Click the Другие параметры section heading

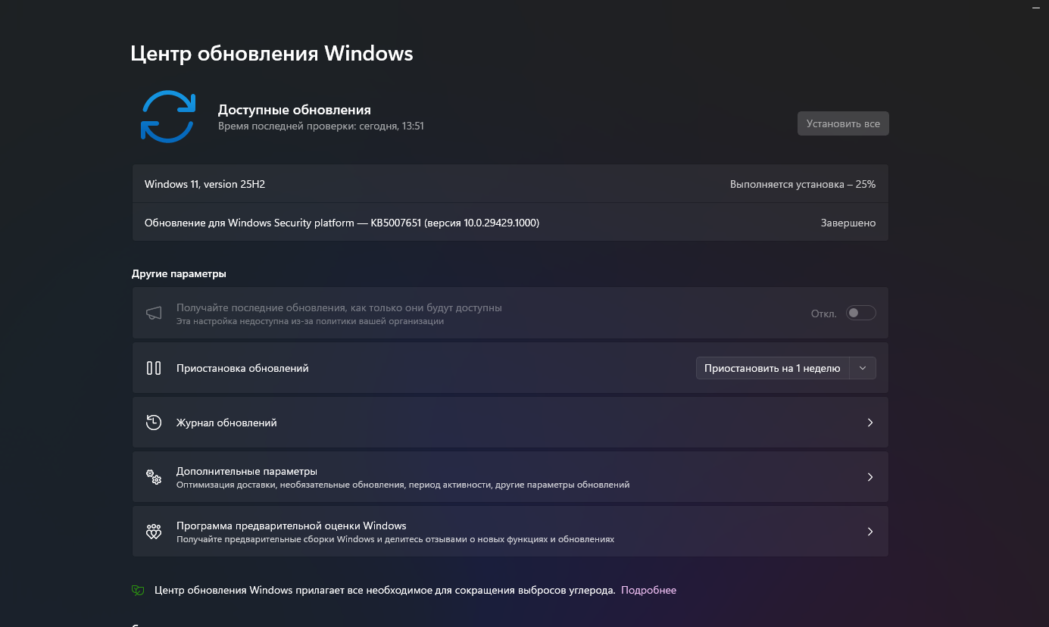(179, 273)
